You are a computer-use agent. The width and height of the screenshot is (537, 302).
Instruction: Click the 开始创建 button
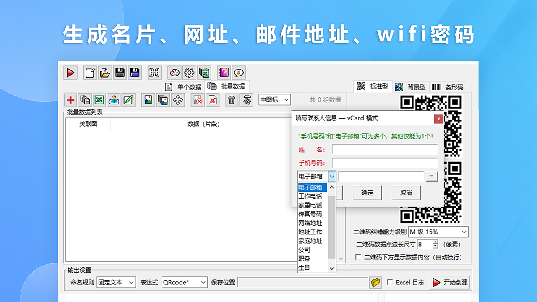pos(449,282)
